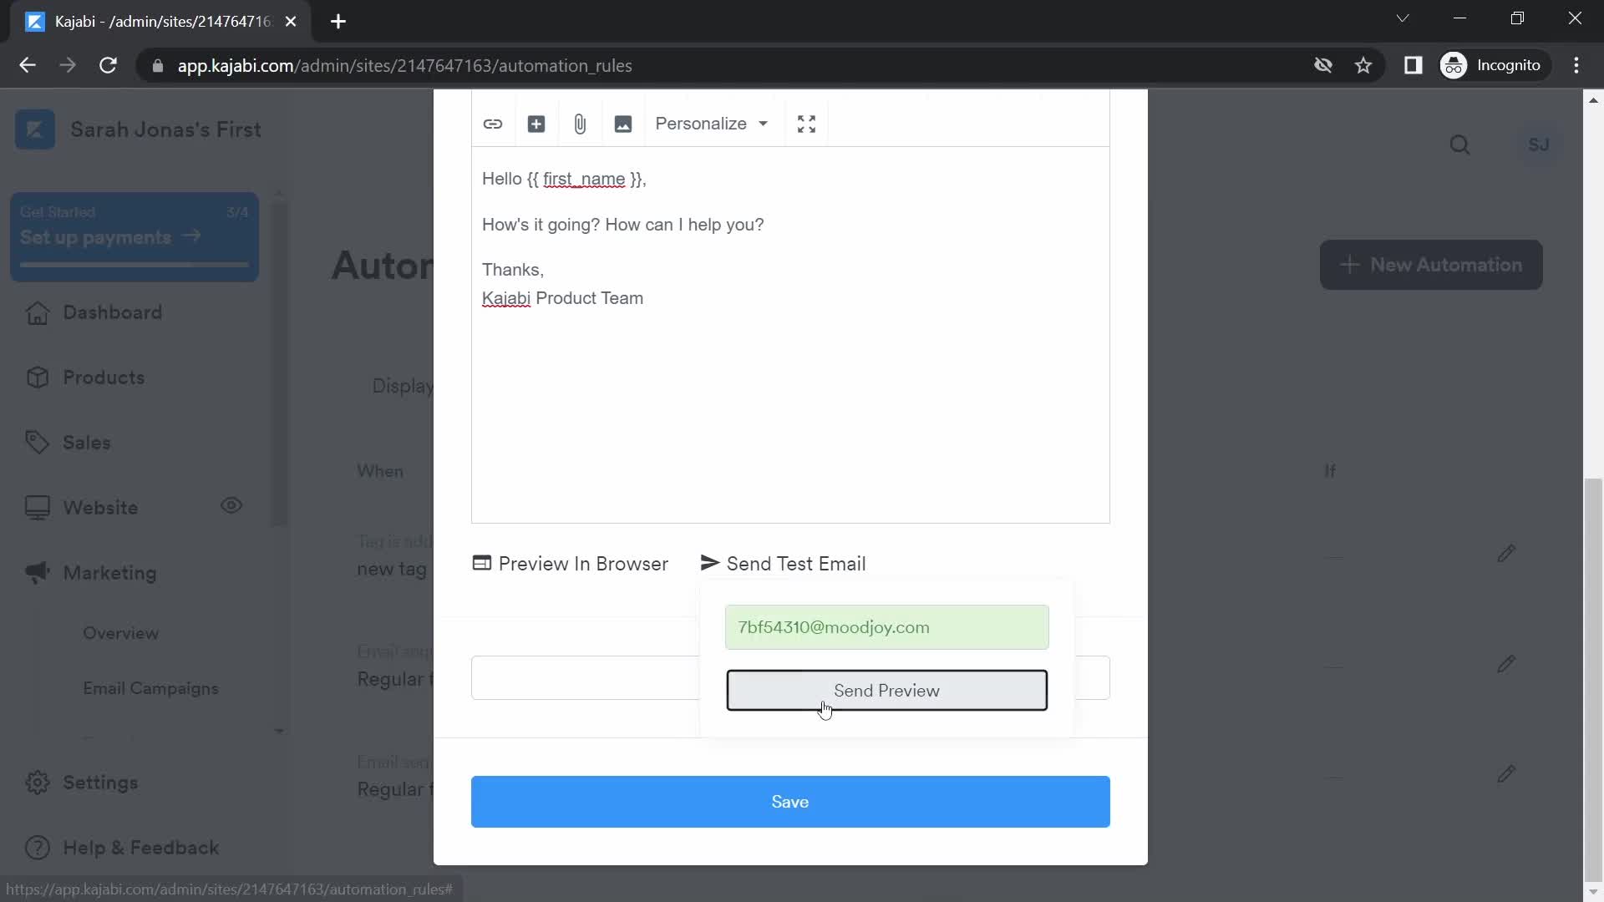Screen dimensions: 1604x902
Task: Click the browser forward arrow
Action: point(68,65)
